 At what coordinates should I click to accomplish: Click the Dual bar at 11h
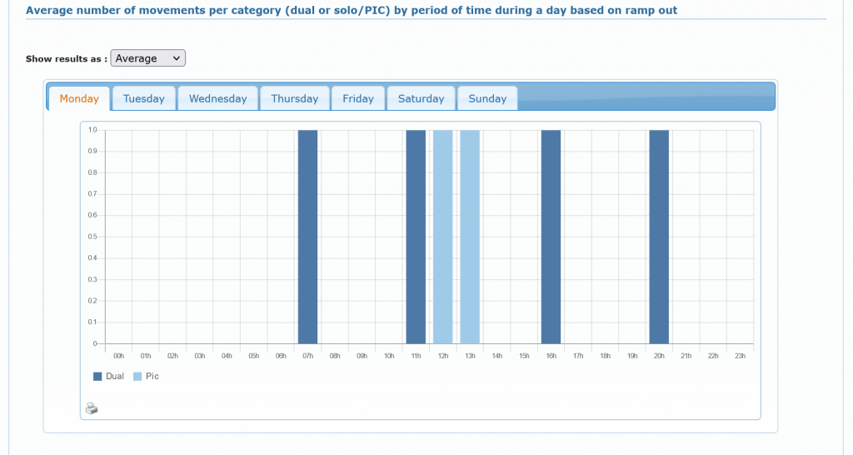click(x=416, y=237)
